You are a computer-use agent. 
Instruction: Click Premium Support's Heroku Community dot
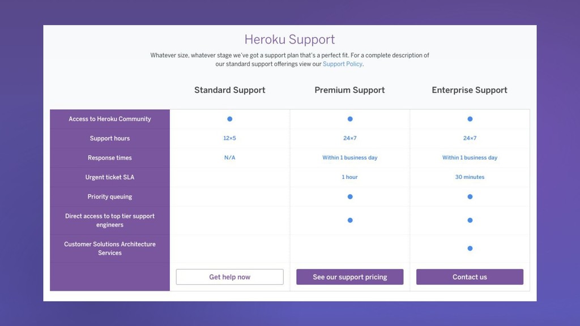coord(350,119)
